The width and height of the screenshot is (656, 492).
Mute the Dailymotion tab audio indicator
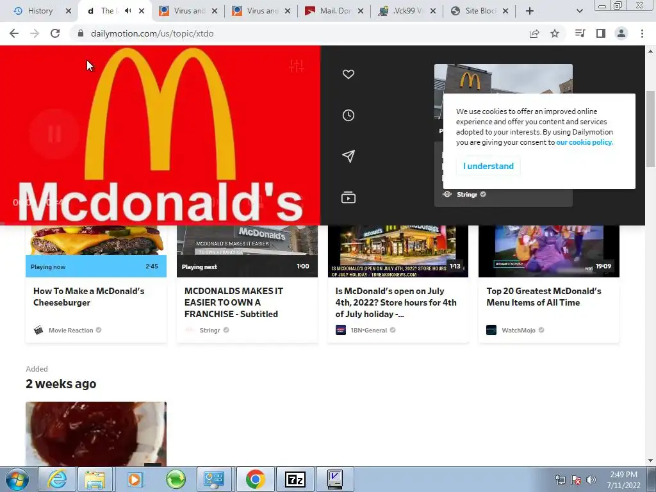tap(128, 11)
